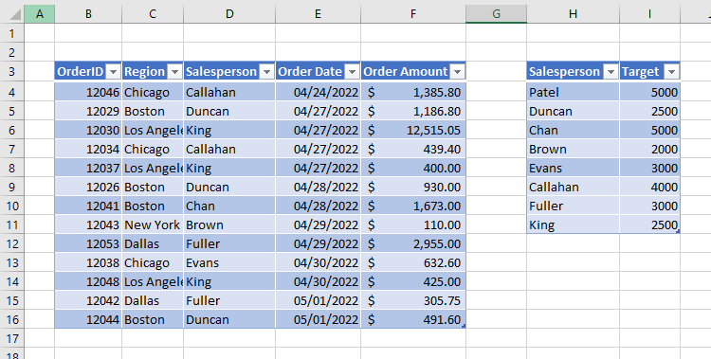Select column D header
This screenshot has height=359, width=711.
229,14
